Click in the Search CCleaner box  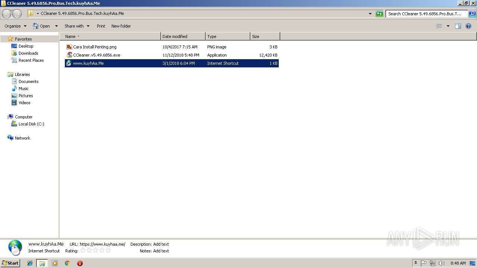coord(427,14)
